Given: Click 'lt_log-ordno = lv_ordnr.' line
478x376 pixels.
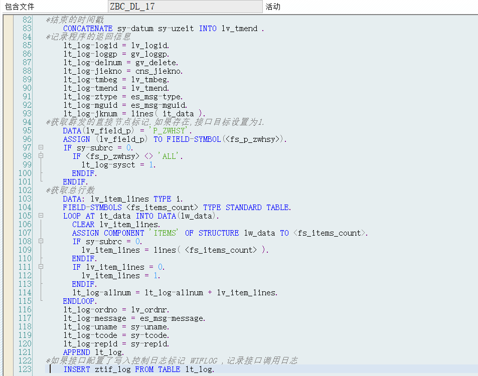Looking at the screenshot, I should point(116,310).
